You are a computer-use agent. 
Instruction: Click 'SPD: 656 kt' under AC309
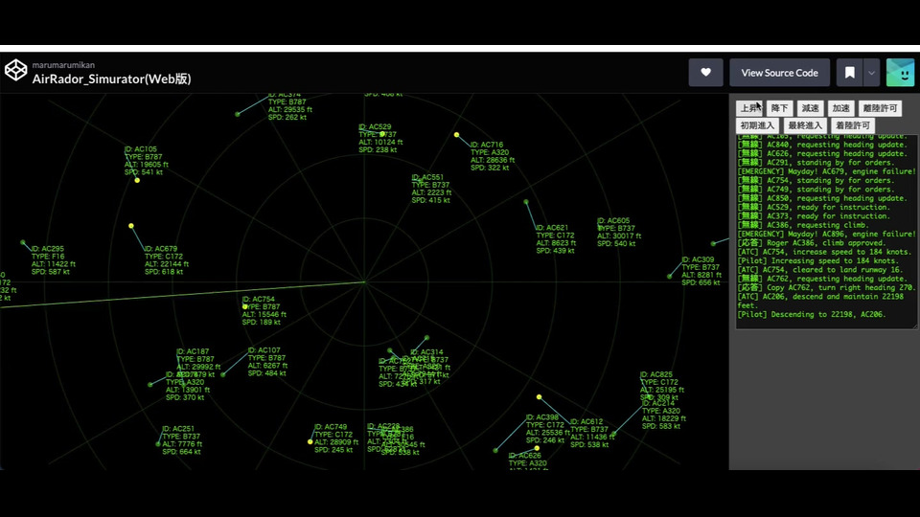[x=701, y=282]
